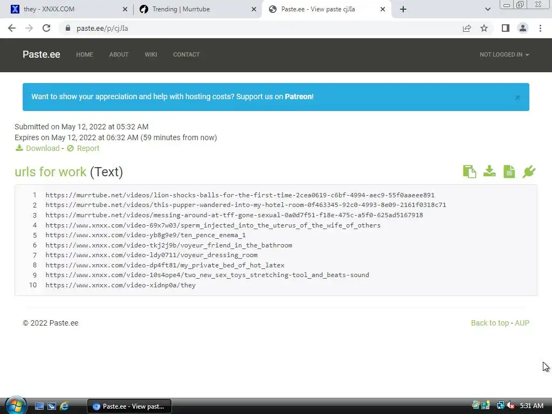Close the Paste.ee tab
Viewport: 552px width, 414px height.
coord(383,9)
